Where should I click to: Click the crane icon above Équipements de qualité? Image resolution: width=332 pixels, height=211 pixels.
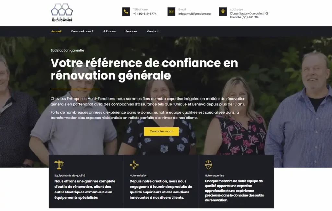59,165
